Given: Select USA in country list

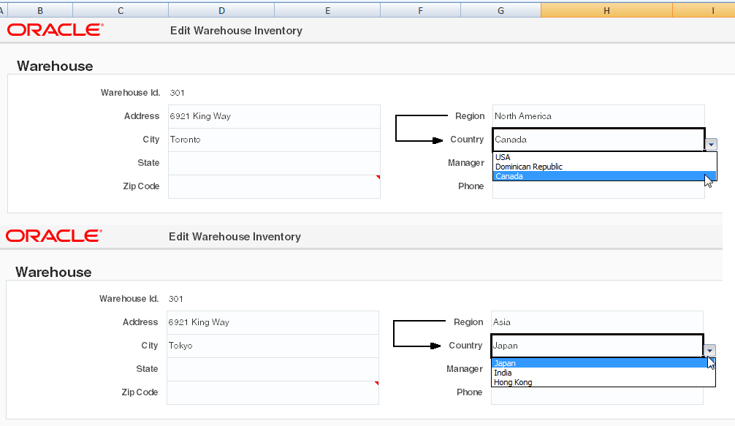Looking at the screenshot, I should point(605,157).
